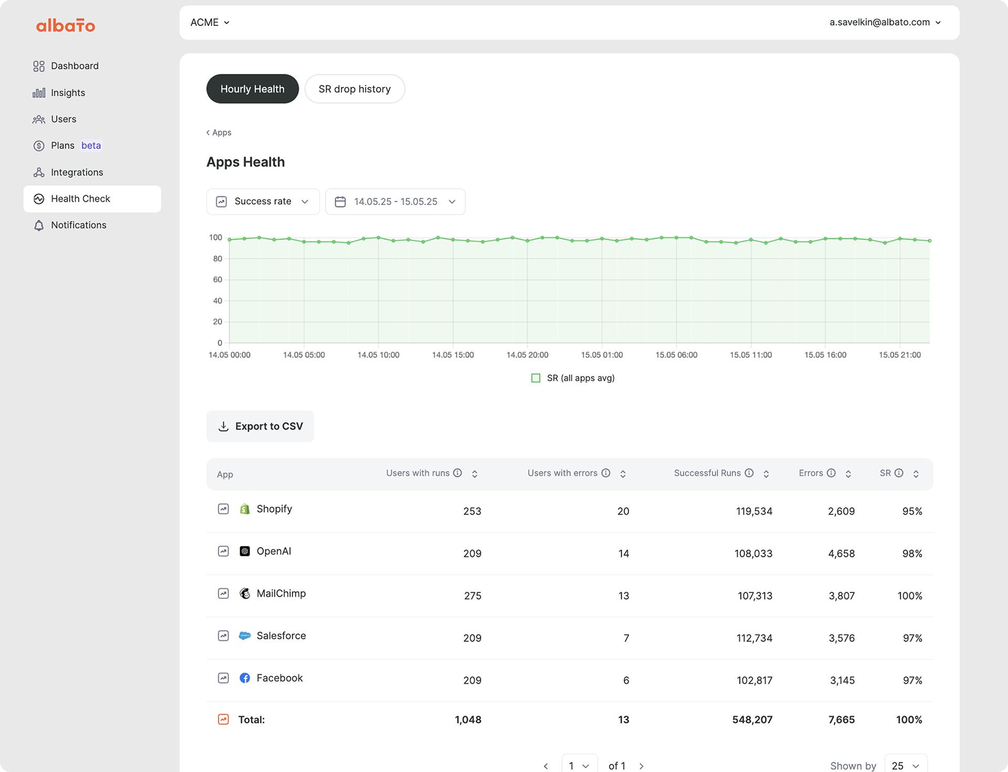Go to the previous table page arrow
The image size is (1008, 772).
coord(546,766)
